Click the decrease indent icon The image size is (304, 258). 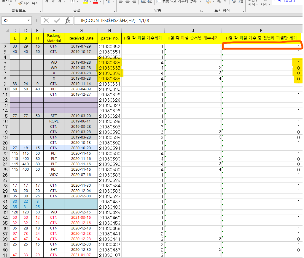143,2
